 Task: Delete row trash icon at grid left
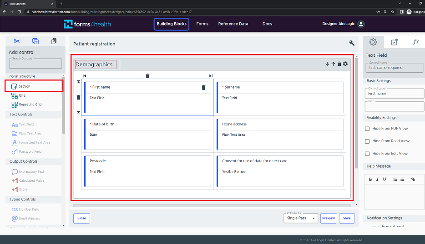(78, 97)
